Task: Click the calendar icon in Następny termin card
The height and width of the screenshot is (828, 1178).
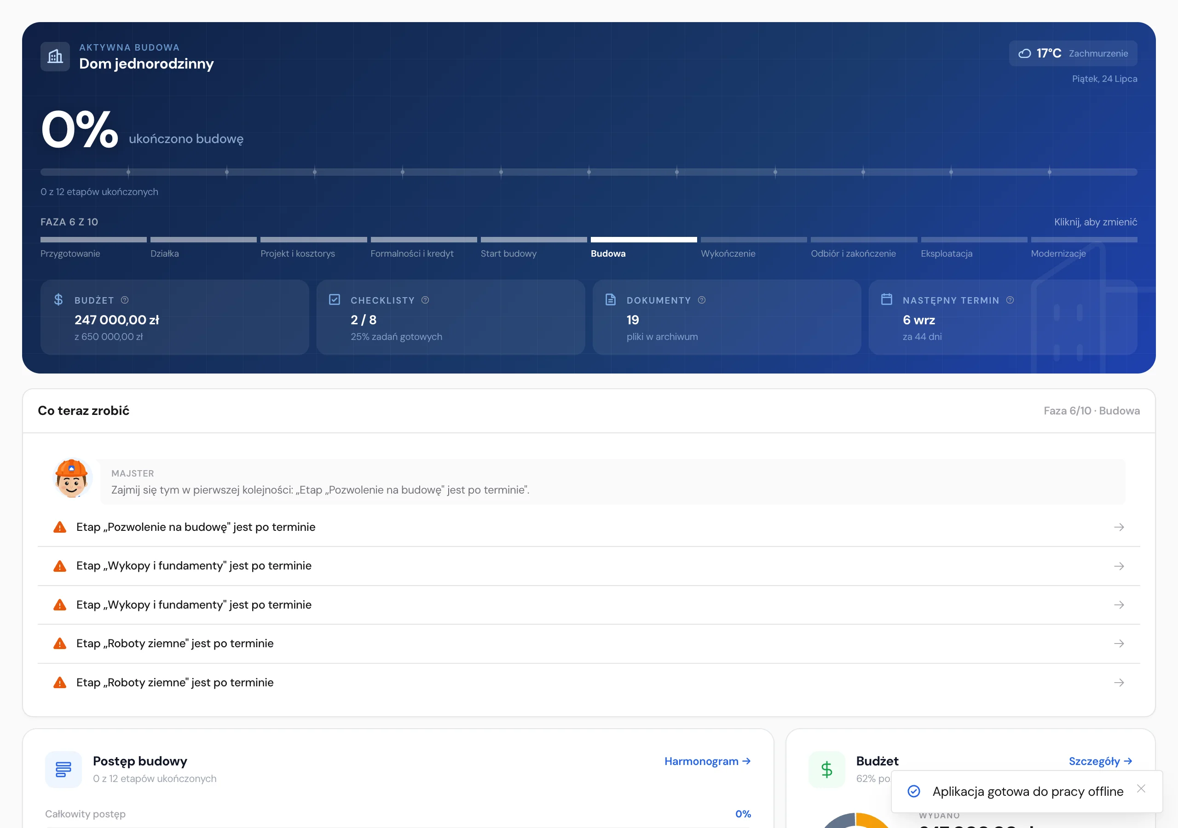Action: (887, 299)
